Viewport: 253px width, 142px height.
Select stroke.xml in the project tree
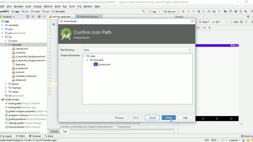21,80
